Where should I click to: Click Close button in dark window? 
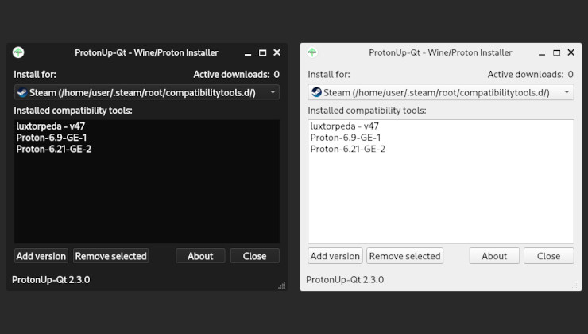click(254, 256)
